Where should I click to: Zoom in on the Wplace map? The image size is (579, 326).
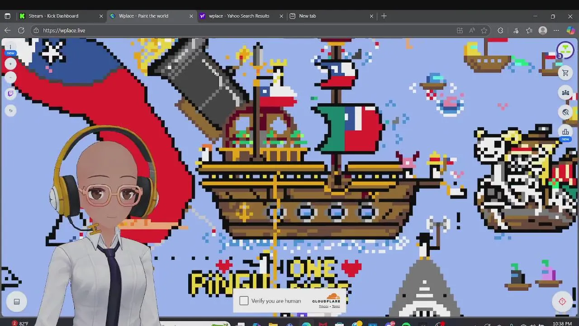(x=10, y=64)
